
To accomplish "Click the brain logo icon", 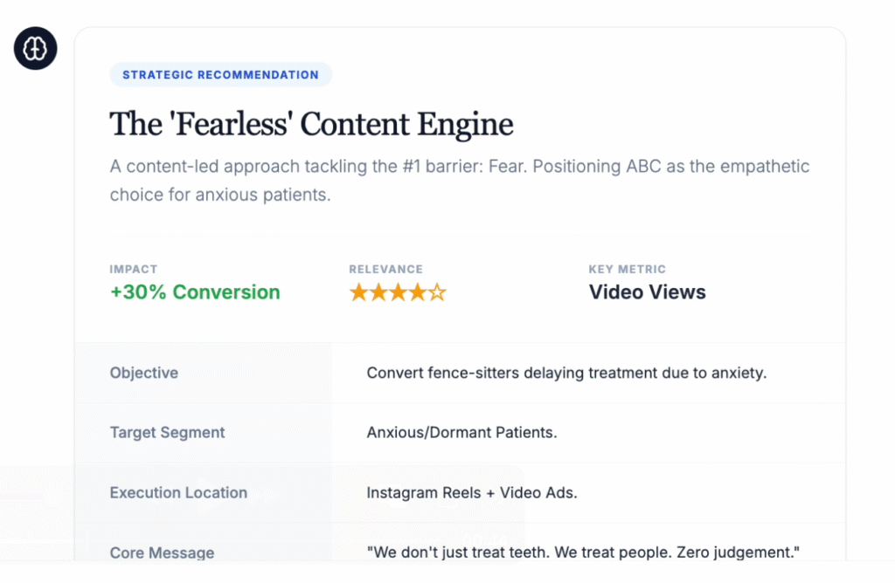I will tap(35, 48).
